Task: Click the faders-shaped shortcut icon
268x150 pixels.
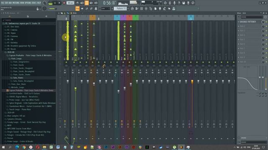Action: (x=146, y=8)
